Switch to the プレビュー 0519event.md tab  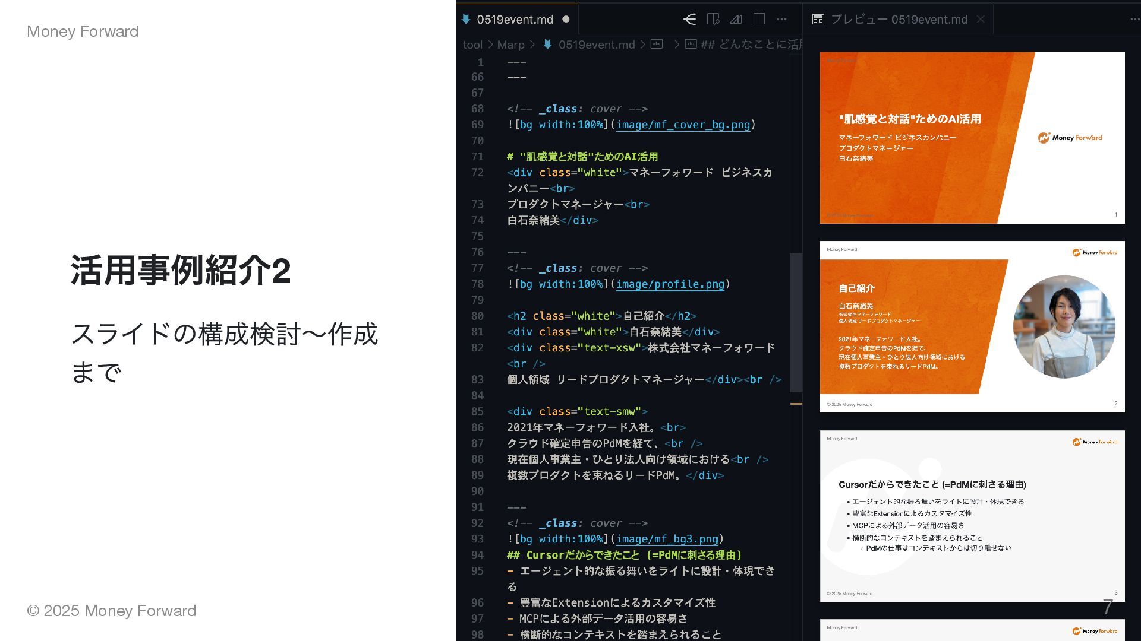click(x=899, y=20)
